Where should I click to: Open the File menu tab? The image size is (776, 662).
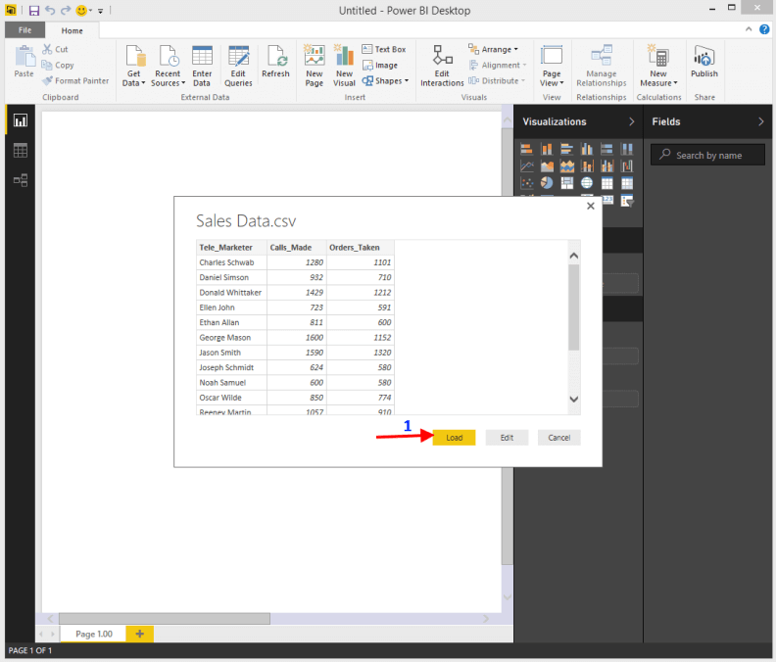tap(24, 30)
